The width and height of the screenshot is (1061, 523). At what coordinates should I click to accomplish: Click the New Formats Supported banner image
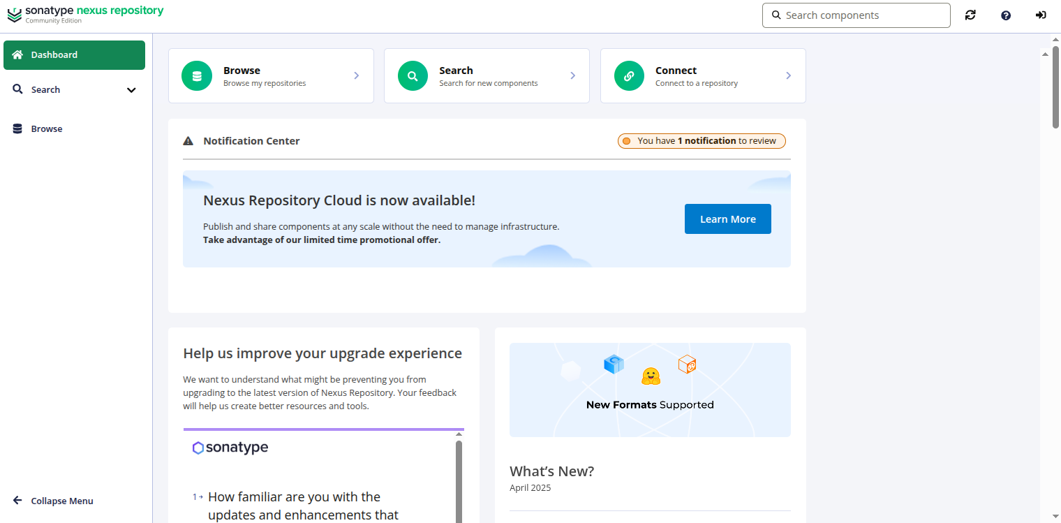(650, 390)
